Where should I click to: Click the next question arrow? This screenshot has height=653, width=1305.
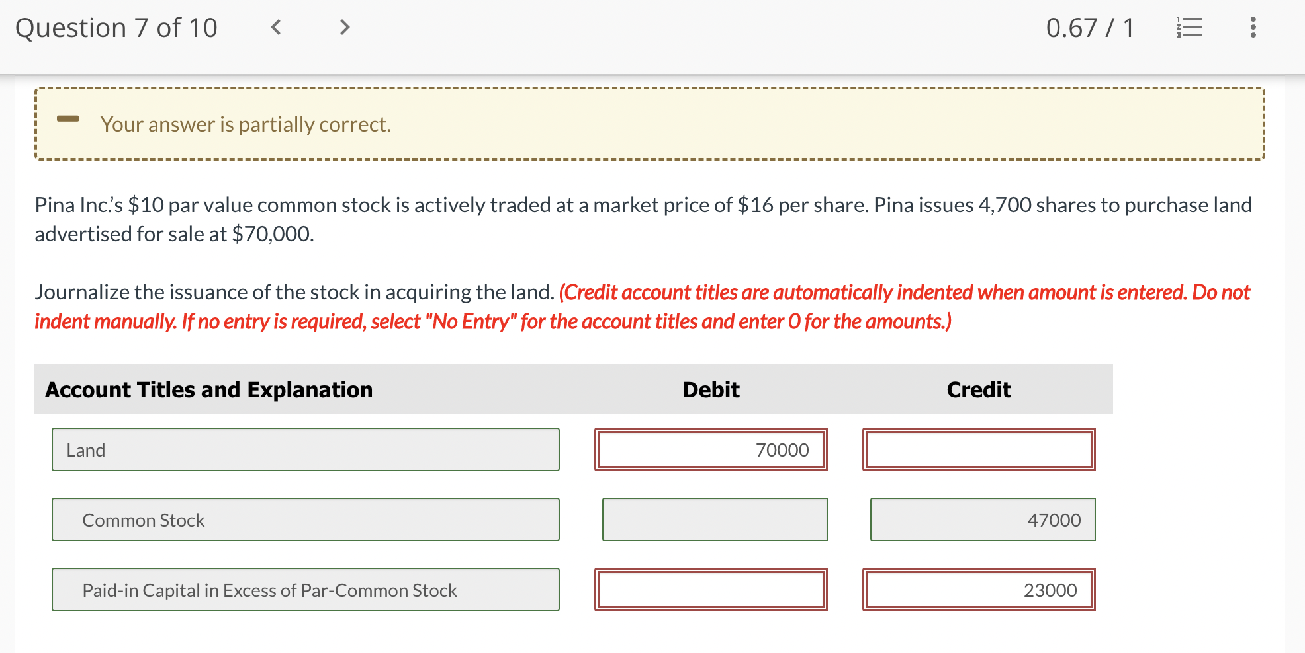pos(344,28)
